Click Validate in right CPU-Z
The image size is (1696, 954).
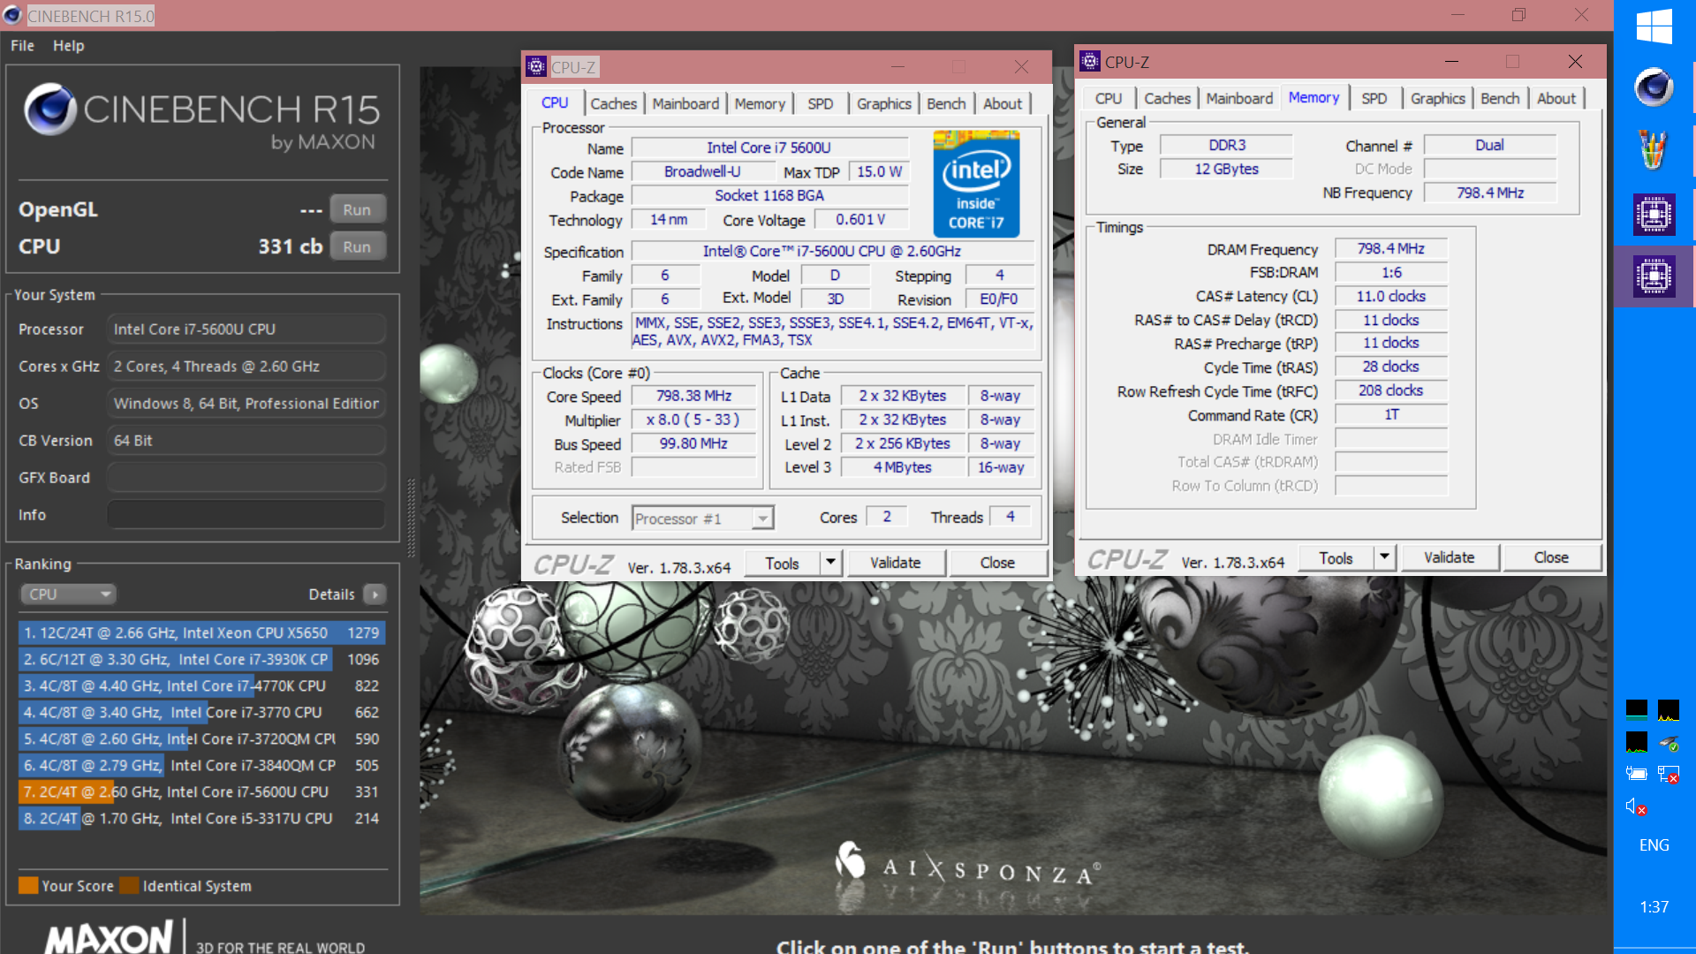(1450, 558)
